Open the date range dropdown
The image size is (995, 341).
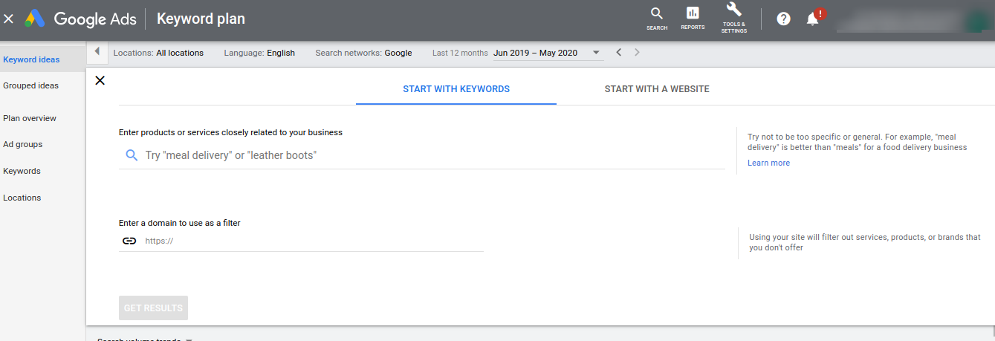click(548, 53)
